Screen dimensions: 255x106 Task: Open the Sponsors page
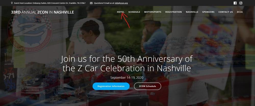[208, 12]
